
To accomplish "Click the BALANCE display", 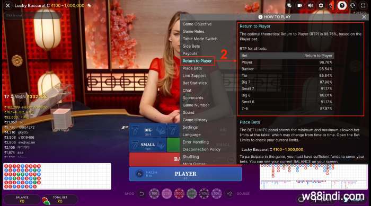I will (22, 199).
